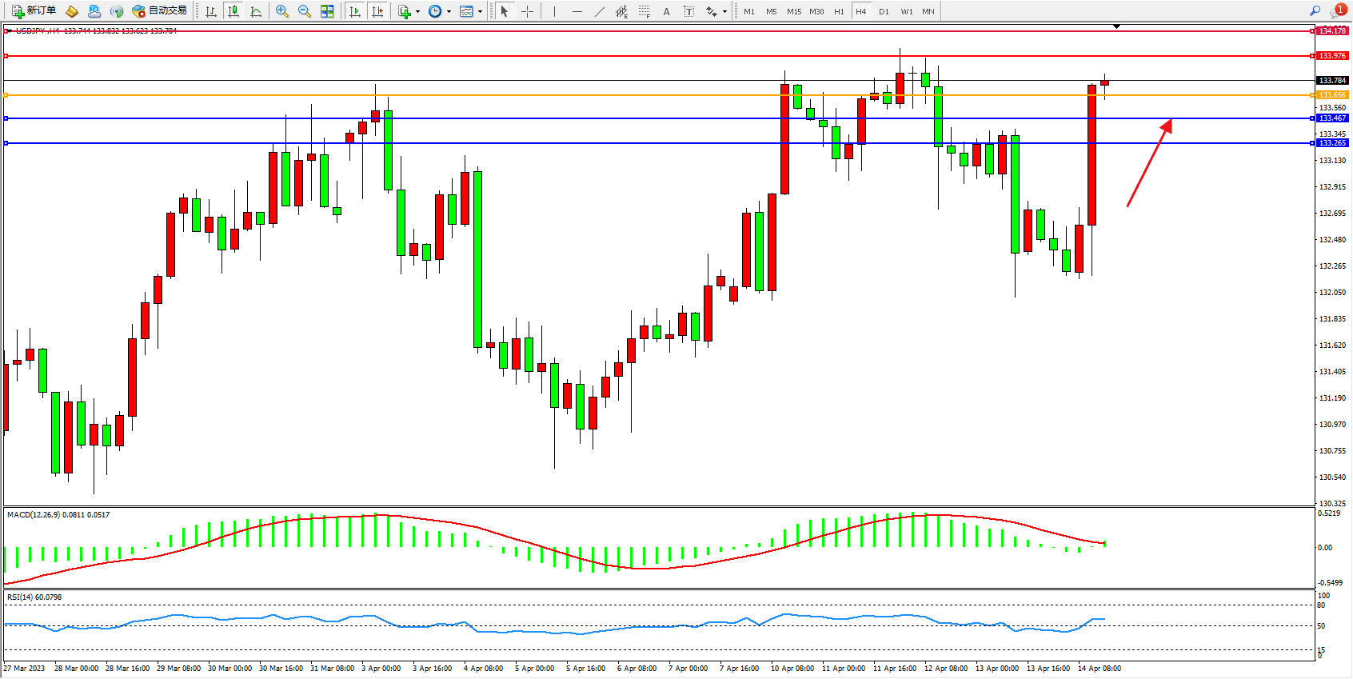Switch chart to bar chart mode

point(211,11)
